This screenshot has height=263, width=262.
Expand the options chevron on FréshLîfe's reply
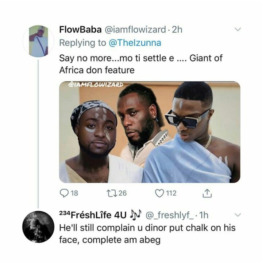coord(238,215)
